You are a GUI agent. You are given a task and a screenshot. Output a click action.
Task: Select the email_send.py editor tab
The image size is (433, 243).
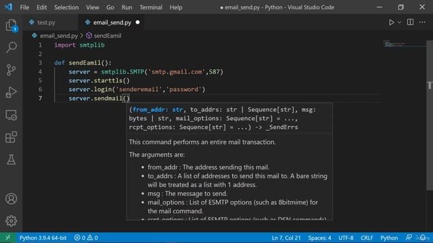tap(112, 22)
